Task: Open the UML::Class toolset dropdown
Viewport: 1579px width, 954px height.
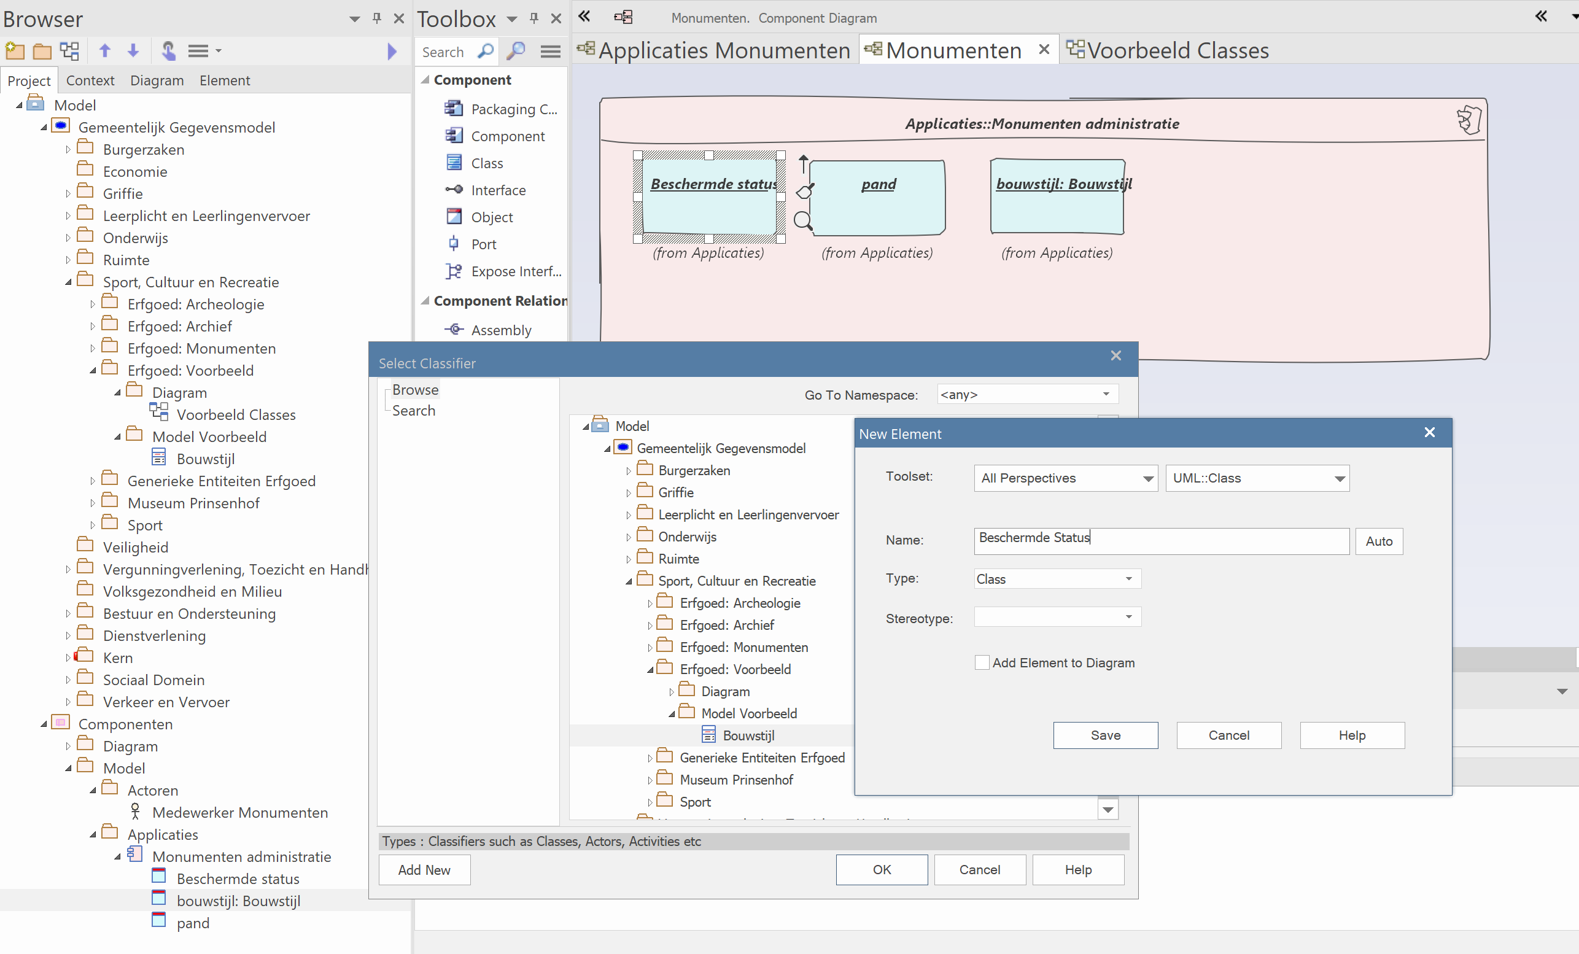Action: (x=1339, y=479)
